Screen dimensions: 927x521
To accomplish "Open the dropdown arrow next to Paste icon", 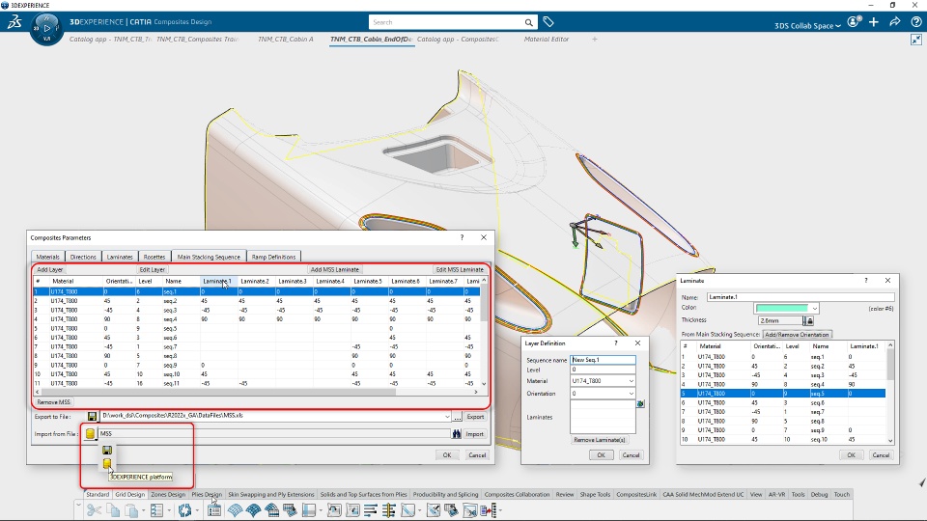I will coord(143,510).
